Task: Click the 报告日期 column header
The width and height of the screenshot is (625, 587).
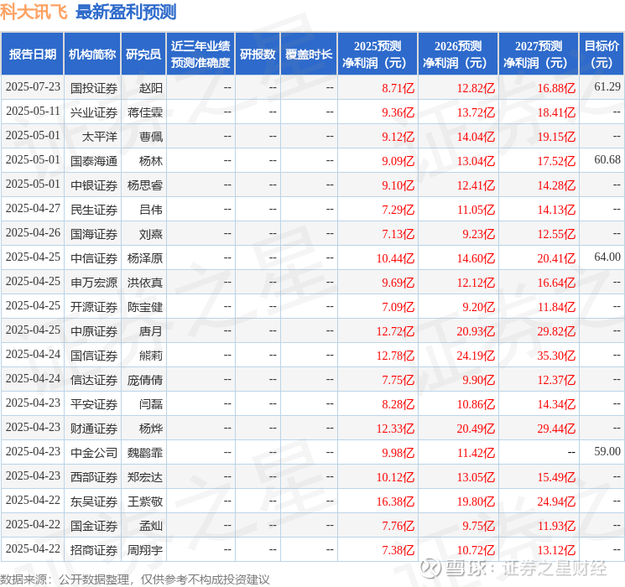Action: point(32,55)
